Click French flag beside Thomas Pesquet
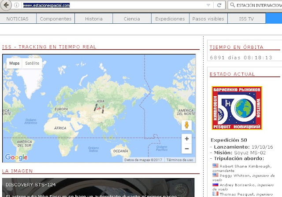The width and height of the screenshot is (282, 197). coord(215,194)
